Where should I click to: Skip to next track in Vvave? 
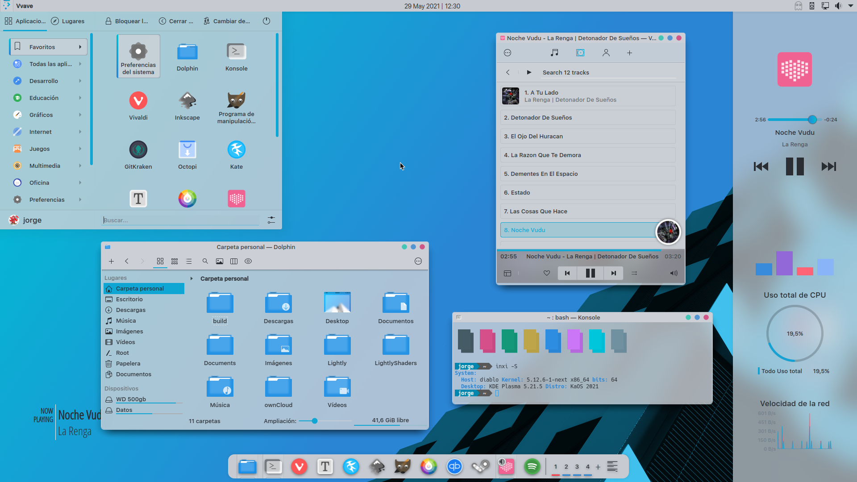point(613,273)
